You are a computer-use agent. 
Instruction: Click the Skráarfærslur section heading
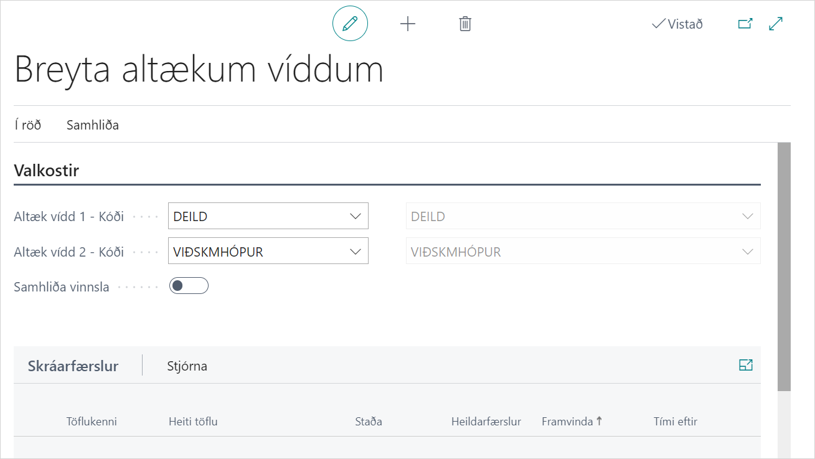(73, 366)
